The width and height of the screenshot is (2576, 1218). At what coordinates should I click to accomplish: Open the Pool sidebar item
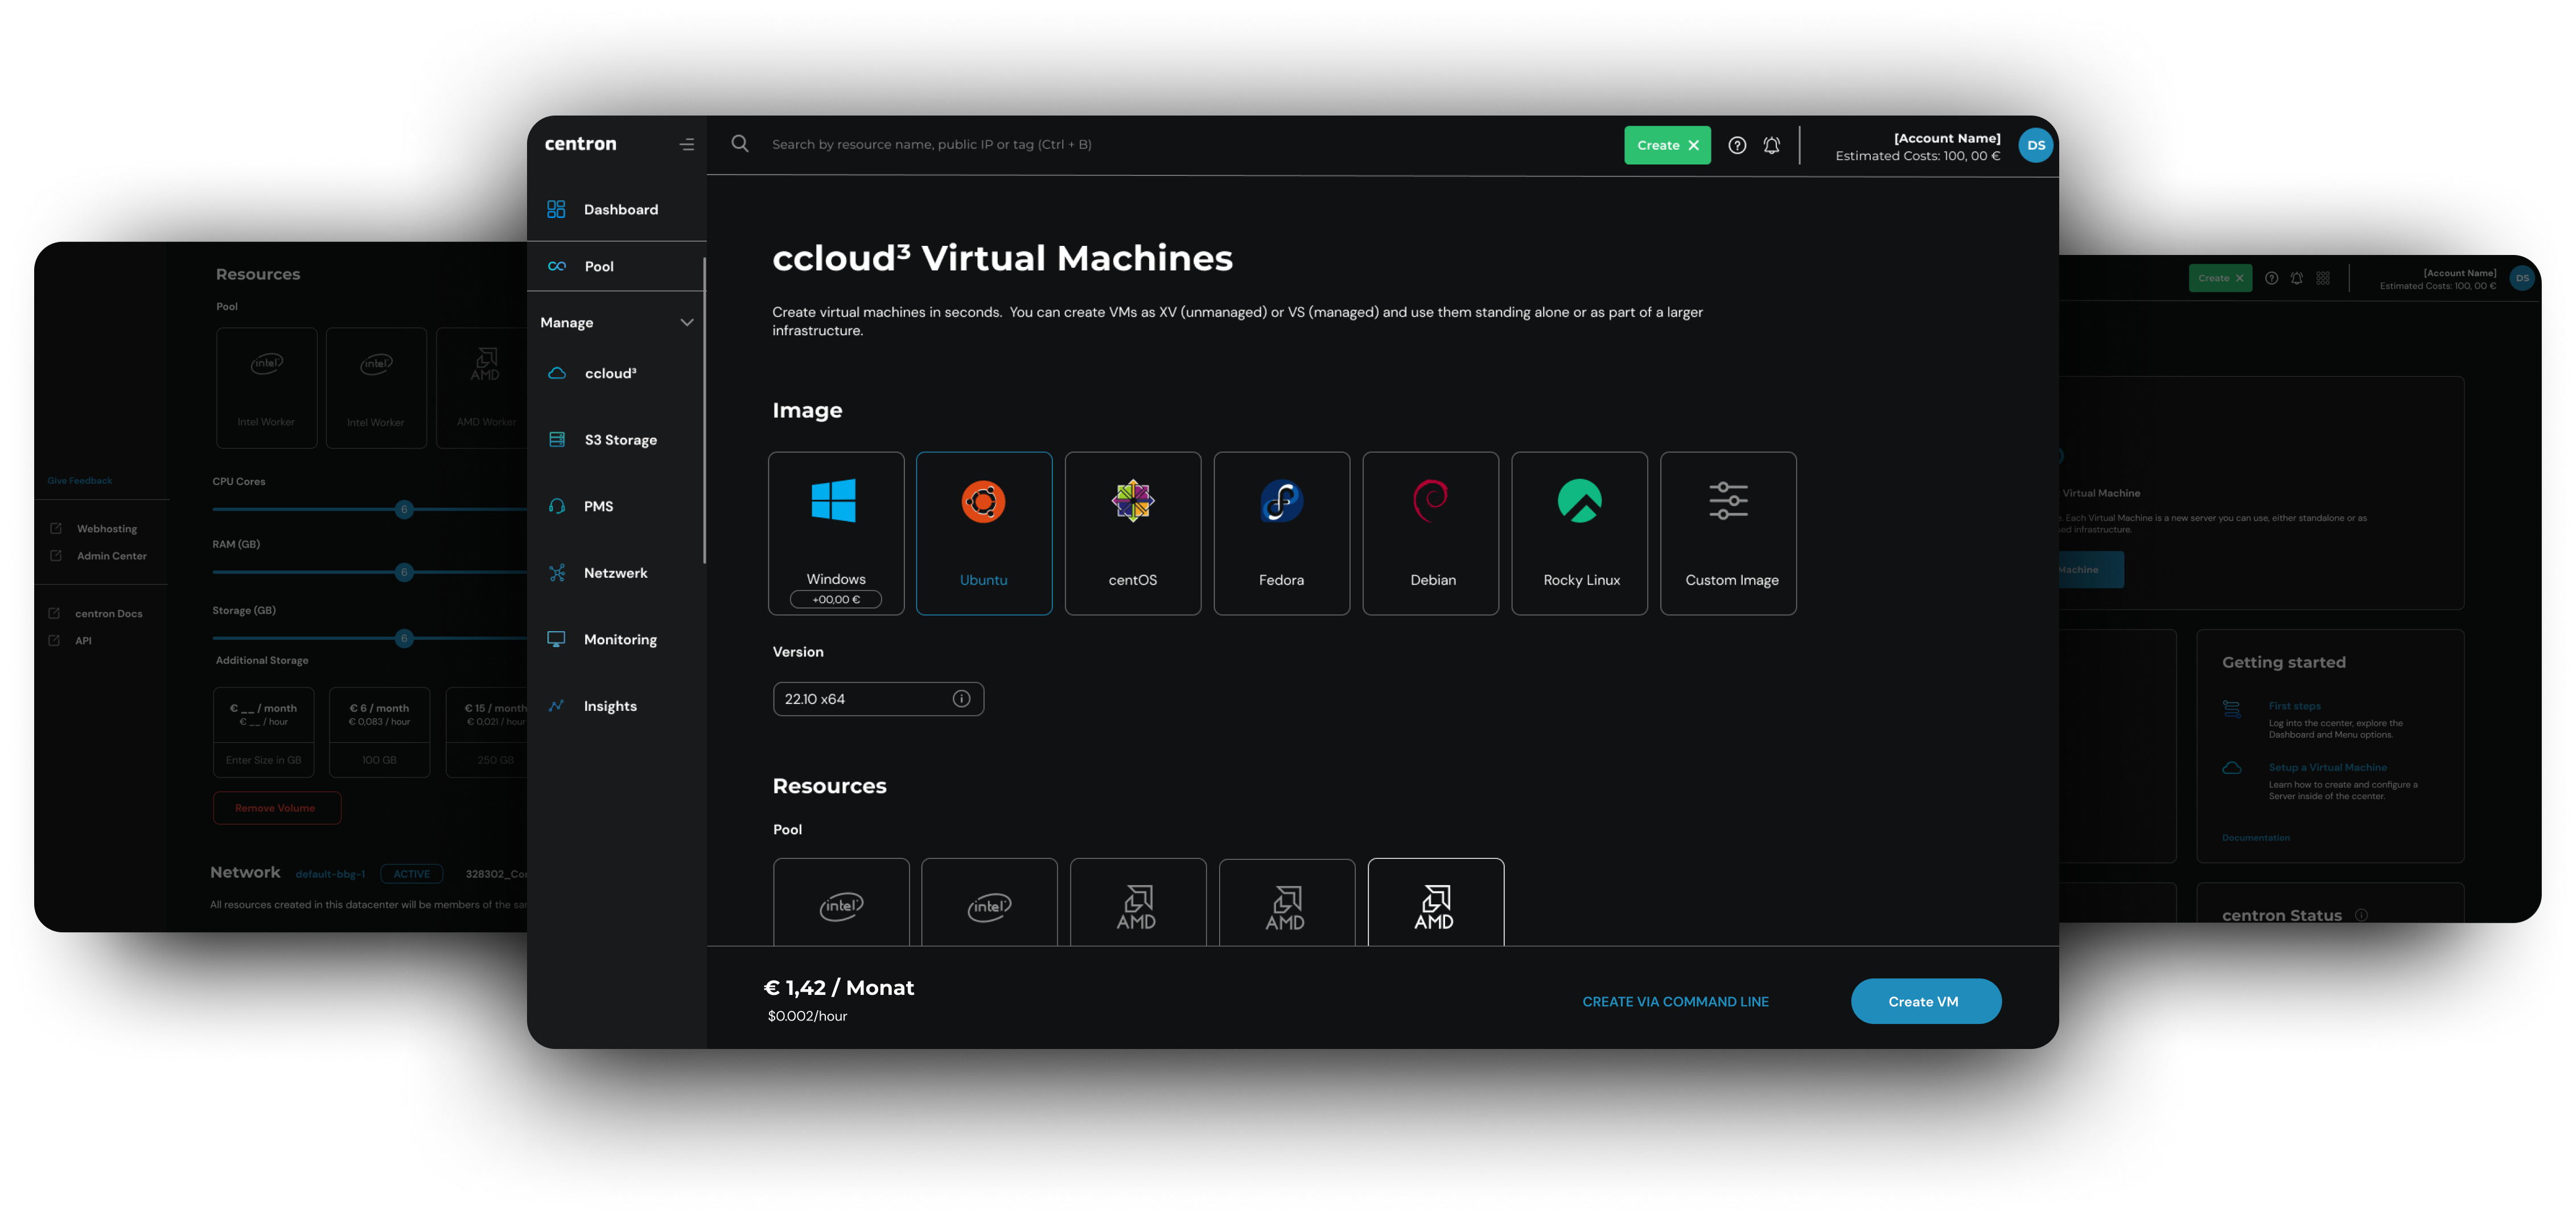616,266
